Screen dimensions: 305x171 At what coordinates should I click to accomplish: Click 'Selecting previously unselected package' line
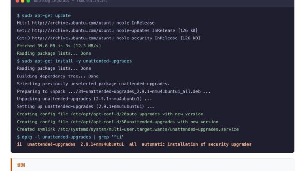(93, 84)
